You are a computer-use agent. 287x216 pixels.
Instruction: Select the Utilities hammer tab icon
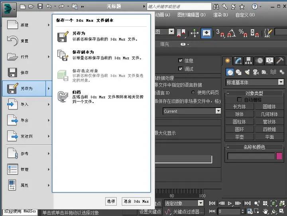pyautogui.click(x=280, y=61)
